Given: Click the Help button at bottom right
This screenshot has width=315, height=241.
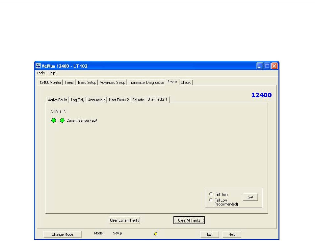Looking at the screenshot, I should (232, 234).
